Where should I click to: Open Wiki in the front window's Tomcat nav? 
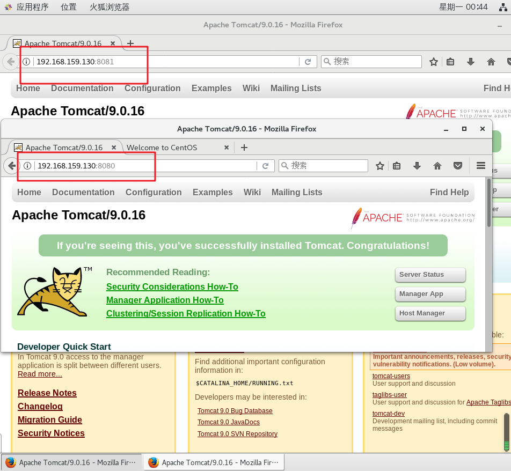(252, 192)
